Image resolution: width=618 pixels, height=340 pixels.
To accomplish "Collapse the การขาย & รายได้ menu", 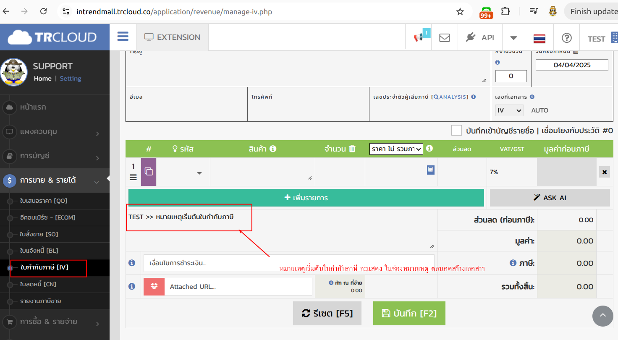I will [55, 180].
